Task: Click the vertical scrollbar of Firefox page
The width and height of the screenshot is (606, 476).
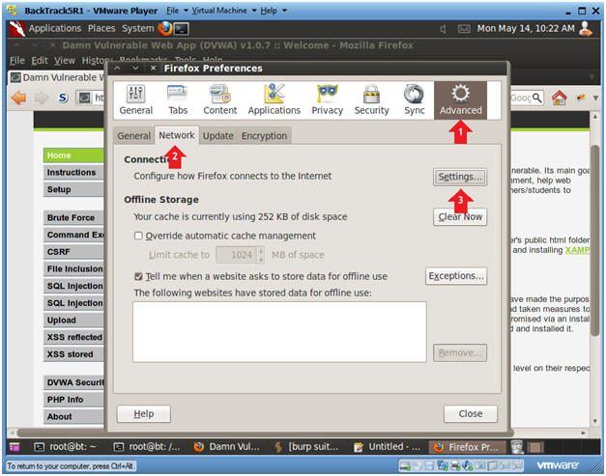Action: [595, 240]
